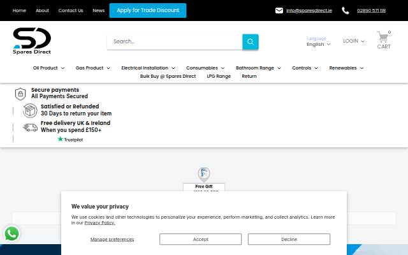Viewport: 408px width, 255px height.
Task: Click the delivery van icon
Action: pyautogui.click(x=30, y=127)
